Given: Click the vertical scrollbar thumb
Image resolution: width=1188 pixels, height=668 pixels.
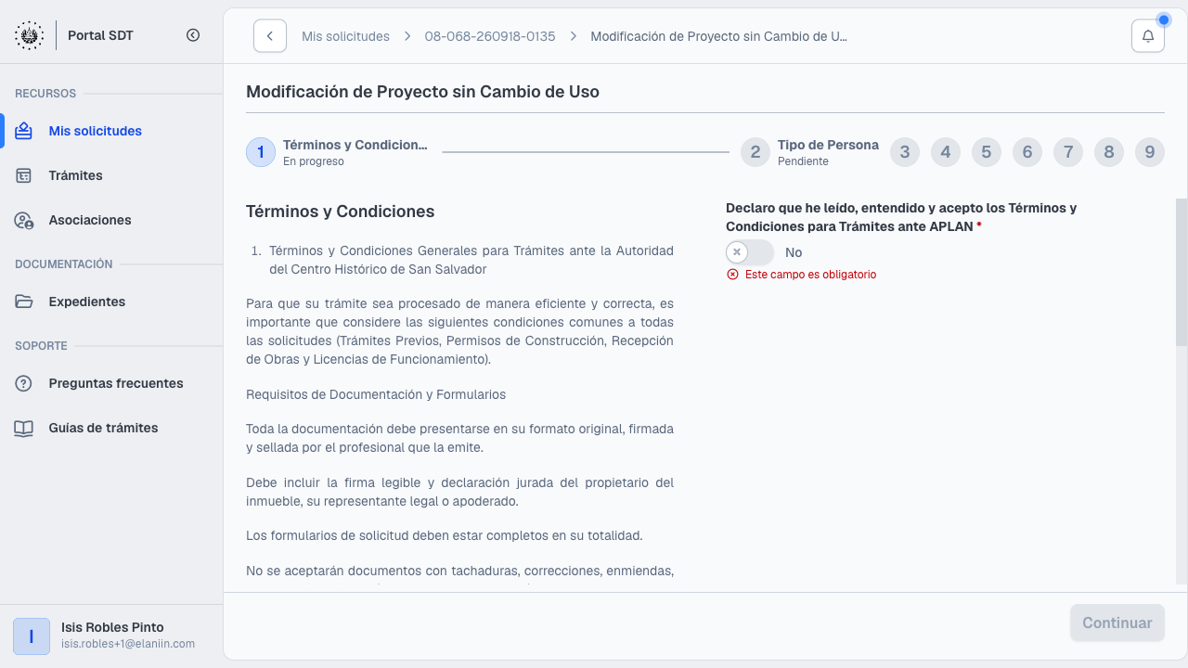Looking at the screenshot, I should point(1182,272).
